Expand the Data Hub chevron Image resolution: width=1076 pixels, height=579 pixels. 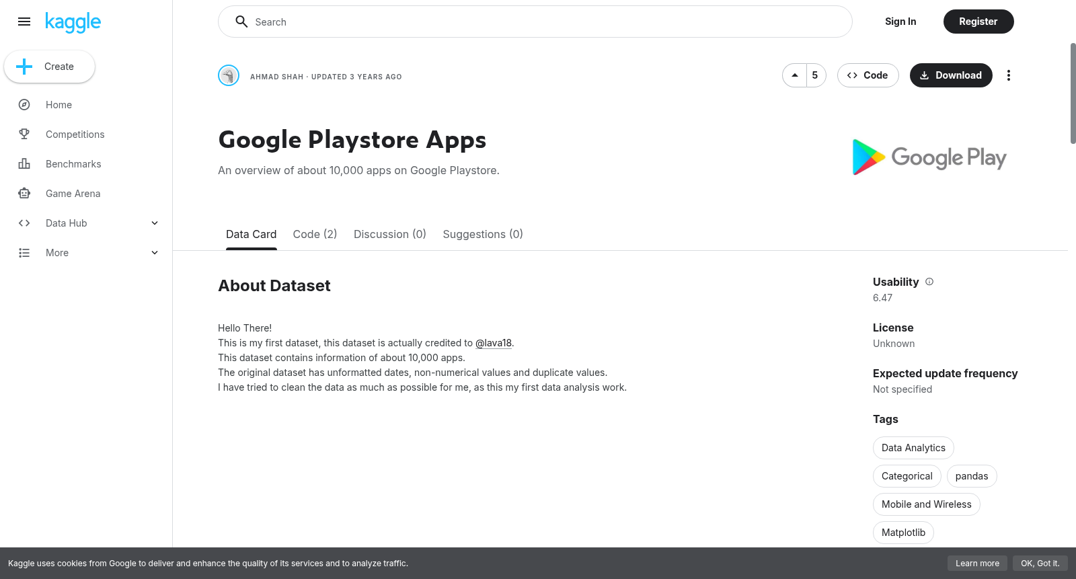click(x=155, y=223)
